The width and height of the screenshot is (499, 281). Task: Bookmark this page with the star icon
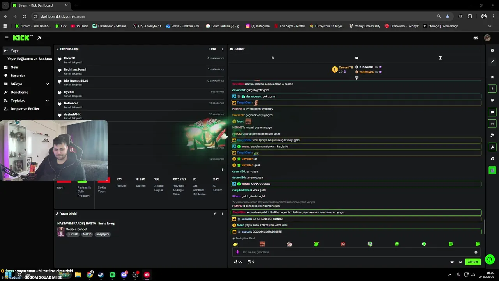point(448,16)
